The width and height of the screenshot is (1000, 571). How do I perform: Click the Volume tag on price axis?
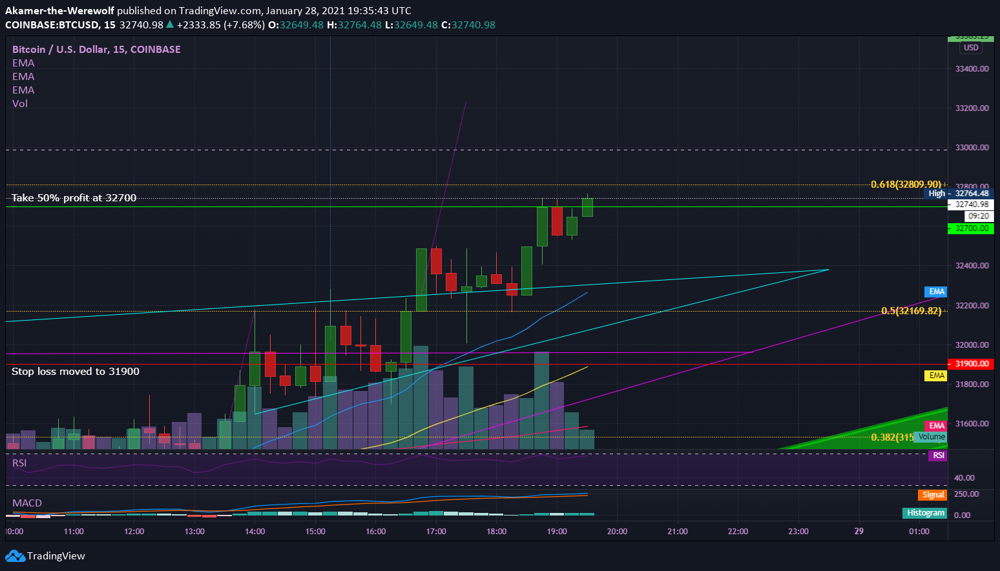[931, 437]
